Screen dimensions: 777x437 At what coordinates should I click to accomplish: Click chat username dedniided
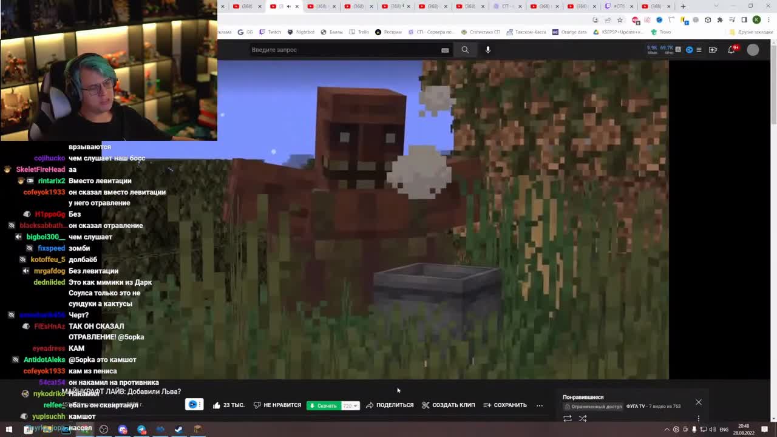pyautogui.click(x=49, y=282)
